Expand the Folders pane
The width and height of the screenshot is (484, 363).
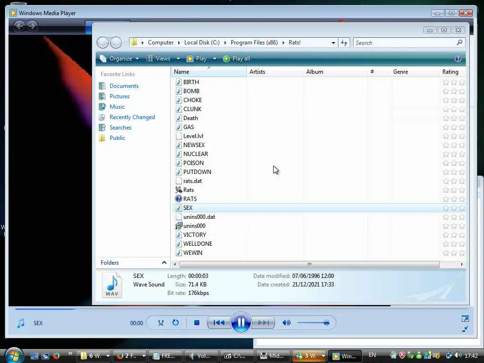pos(133,263)
